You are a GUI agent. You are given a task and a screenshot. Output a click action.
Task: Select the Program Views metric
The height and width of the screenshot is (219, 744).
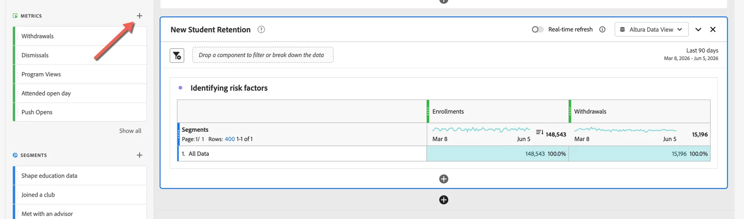[x=80, y=74]
